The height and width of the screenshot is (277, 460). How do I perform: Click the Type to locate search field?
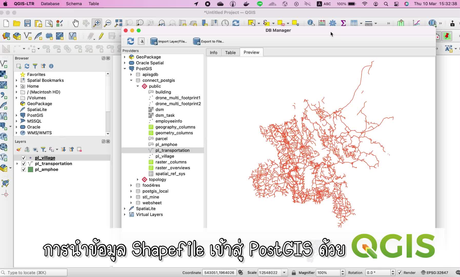[x=34, y=273]
